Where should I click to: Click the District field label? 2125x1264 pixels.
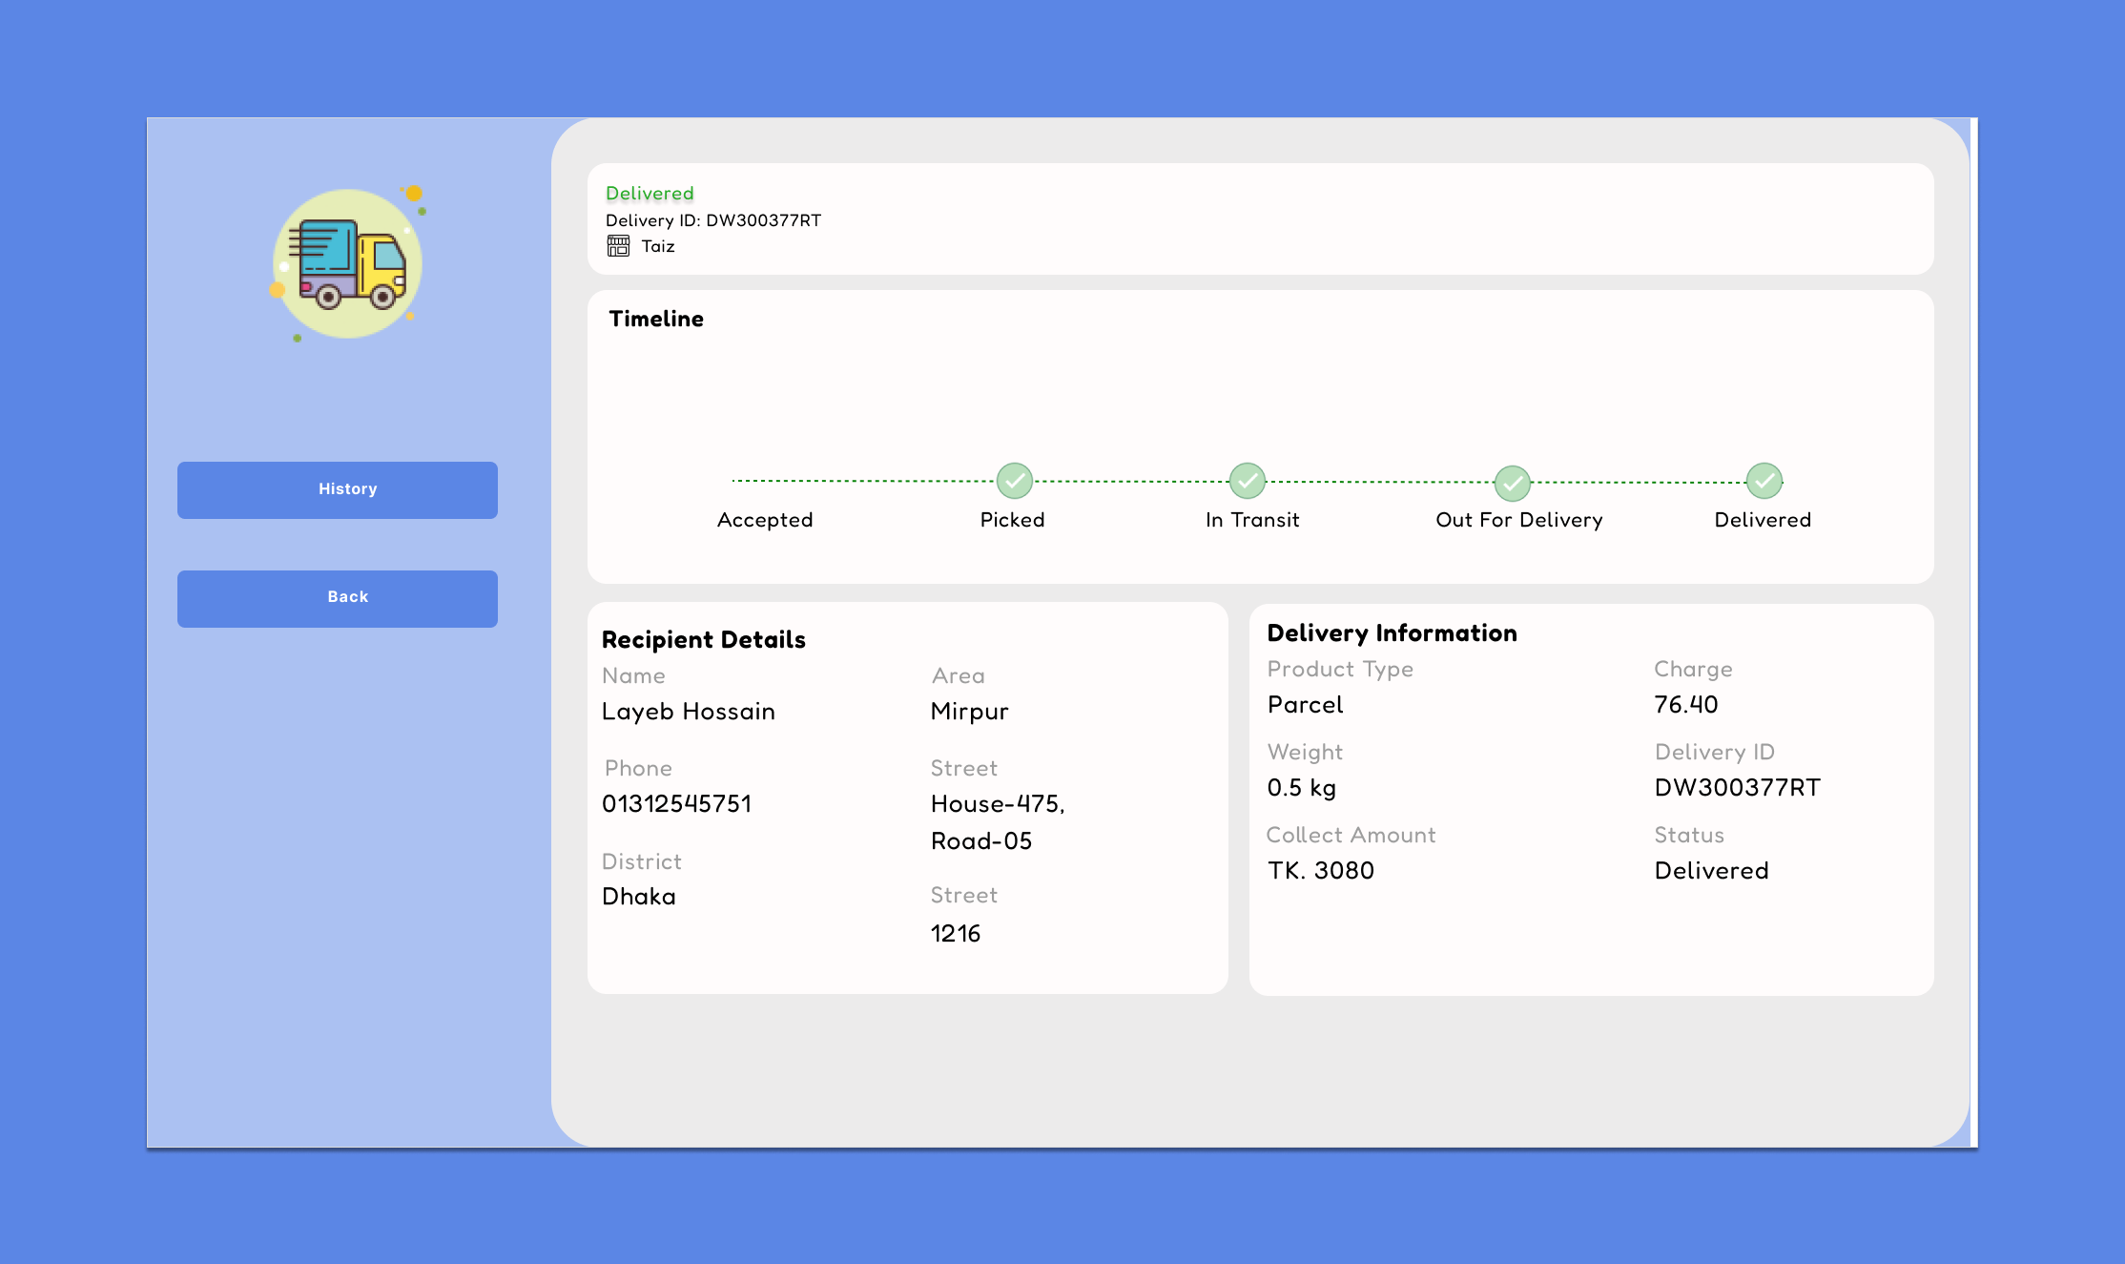642,862
